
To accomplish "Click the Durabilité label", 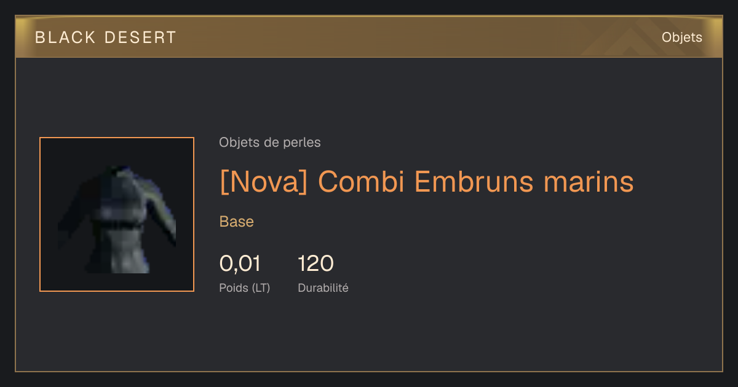I will (x=323, y=287).
